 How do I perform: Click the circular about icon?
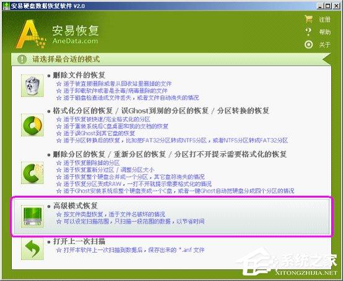(309, 44)
